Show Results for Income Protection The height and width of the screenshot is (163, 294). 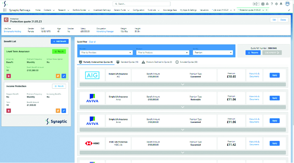(x=59, y=86)
